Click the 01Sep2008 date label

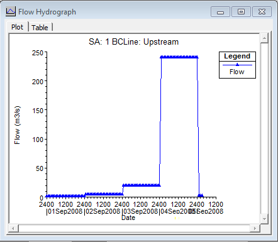tap(65, 211)
